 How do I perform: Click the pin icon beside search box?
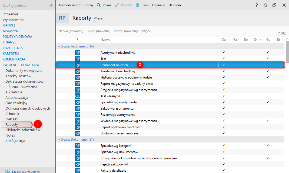coord(51,5)
